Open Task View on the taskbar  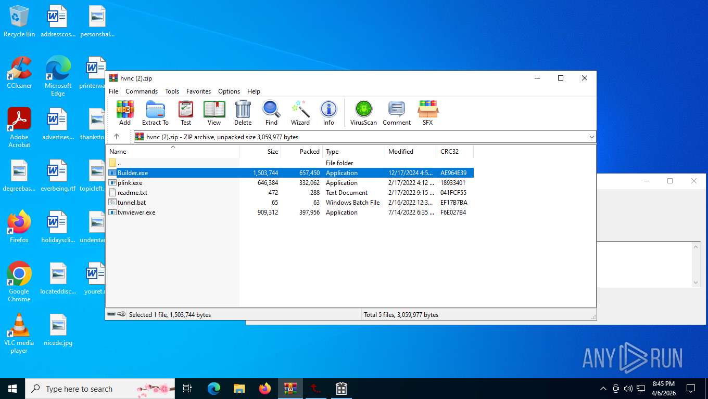click(x=187, y=389)
